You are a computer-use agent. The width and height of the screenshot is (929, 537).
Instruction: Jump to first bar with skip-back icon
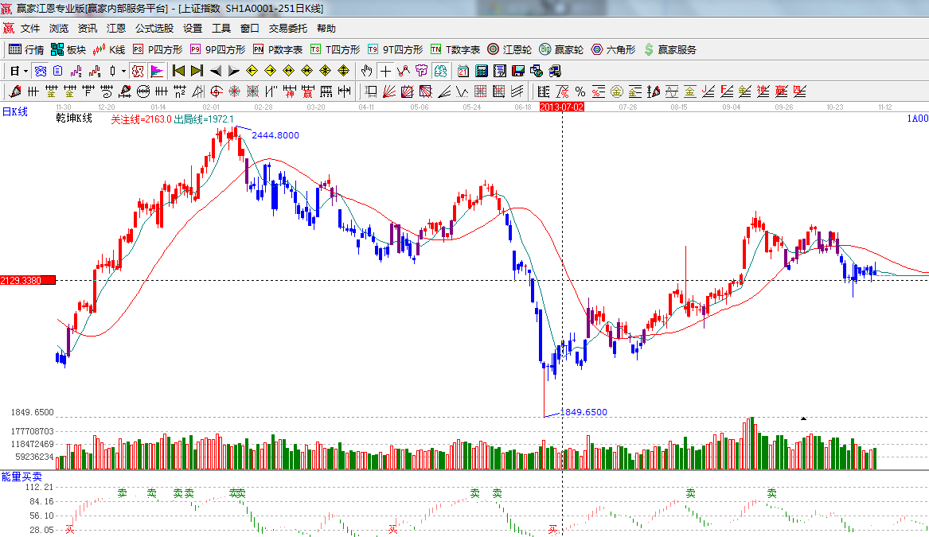[178, 71]
